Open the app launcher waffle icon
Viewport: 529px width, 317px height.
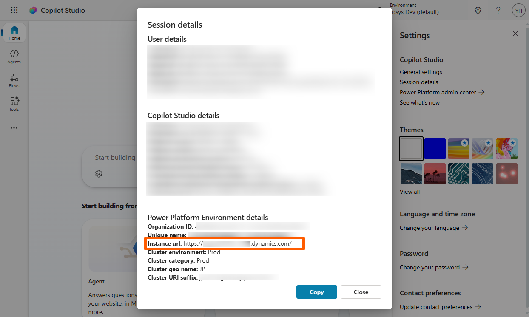[14, 10]
